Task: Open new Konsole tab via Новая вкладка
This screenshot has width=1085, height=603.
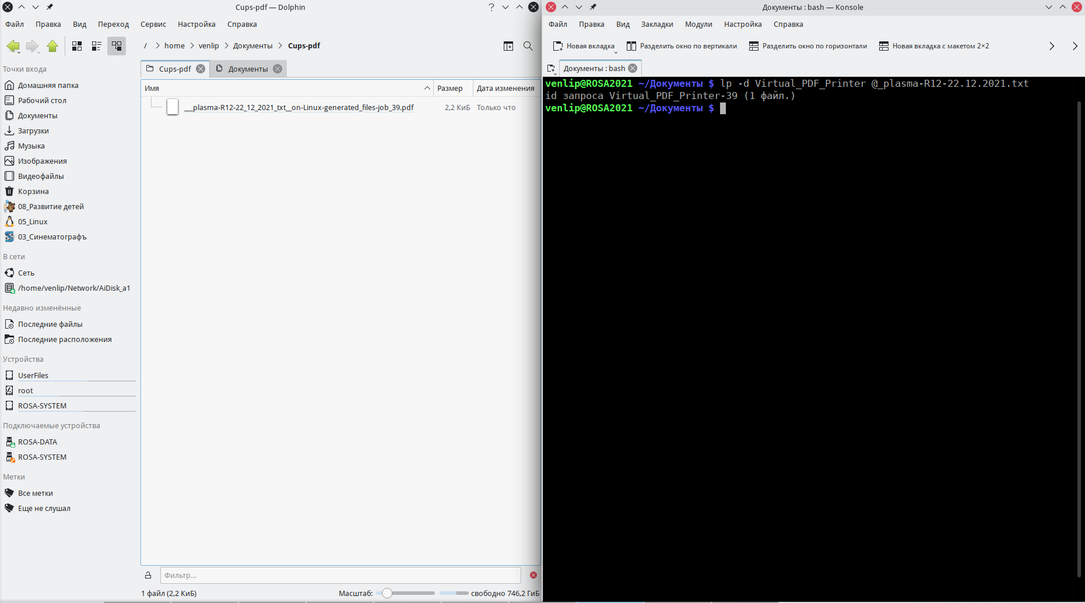Action: tap(584, 46)
